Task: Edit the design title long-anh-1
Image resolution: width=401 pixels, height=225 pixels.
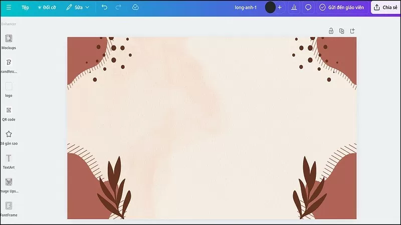Action: pos(246,7)
